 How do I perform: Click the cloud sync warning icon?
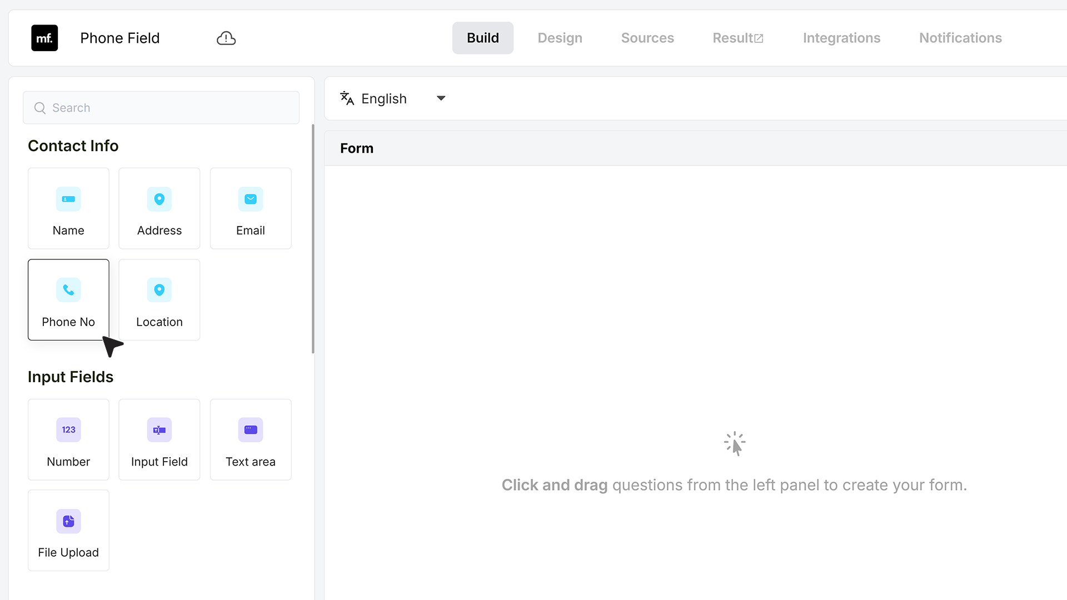click(x=226, y=38)
